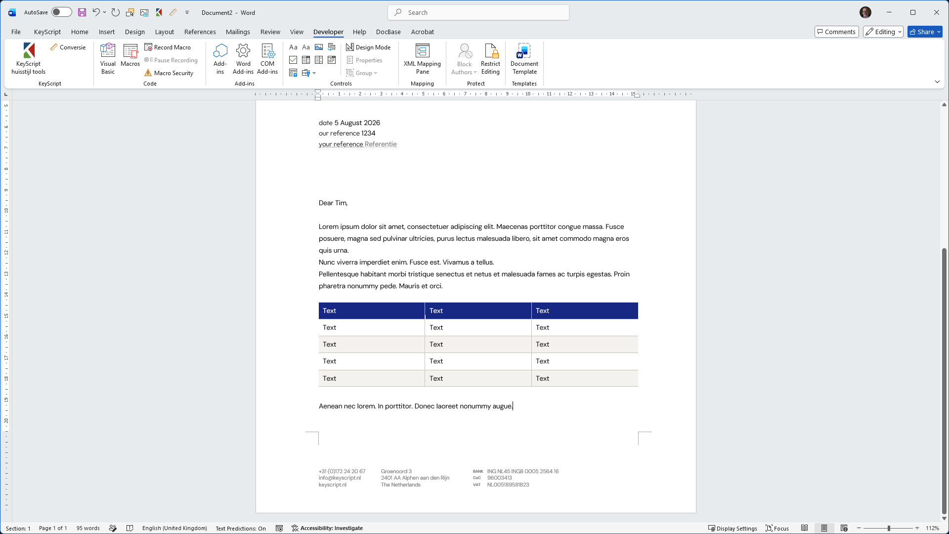Screen dimensions: 949x534
Task: Open the KeyScript ribbon tab
Action: coord(47,32)
